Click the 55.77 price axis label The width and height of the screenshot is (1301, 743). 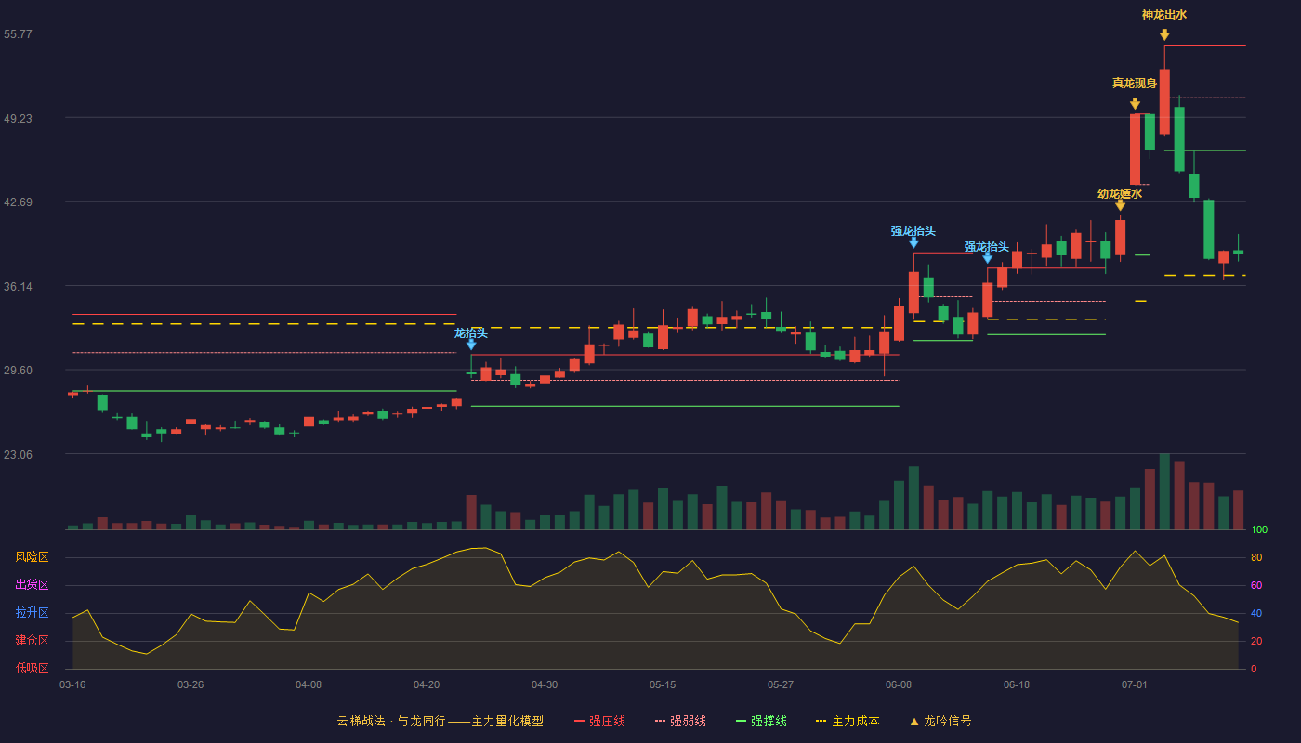pos(18,33)
